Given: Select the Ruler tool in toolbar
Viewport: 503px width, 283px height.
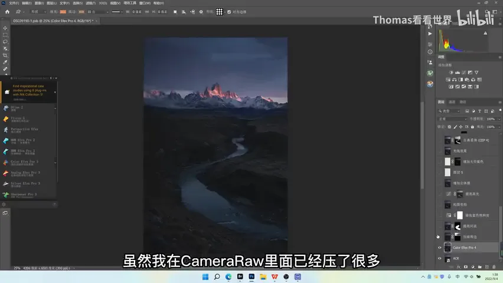Looking at the screenshot, I should tap(5, 69).
